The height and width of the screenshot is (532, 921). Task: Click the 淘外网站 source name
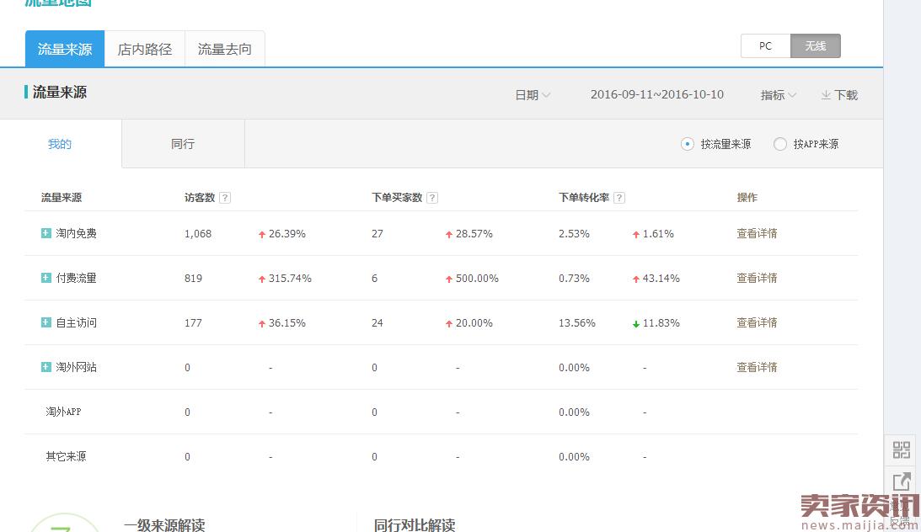(x=77, y=367)
